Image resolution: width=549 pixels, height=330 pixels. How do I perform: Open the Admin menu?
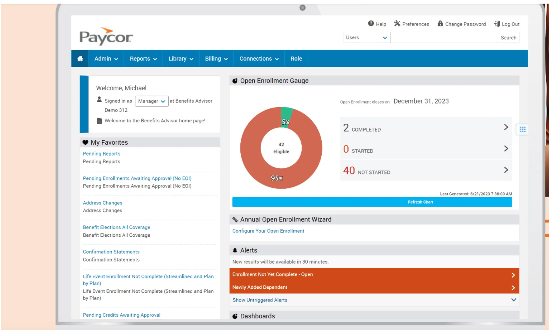[106, 59]
